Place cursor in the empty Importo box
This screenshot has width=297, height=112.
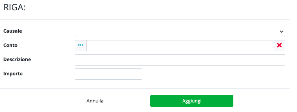(x=108, y=74)
